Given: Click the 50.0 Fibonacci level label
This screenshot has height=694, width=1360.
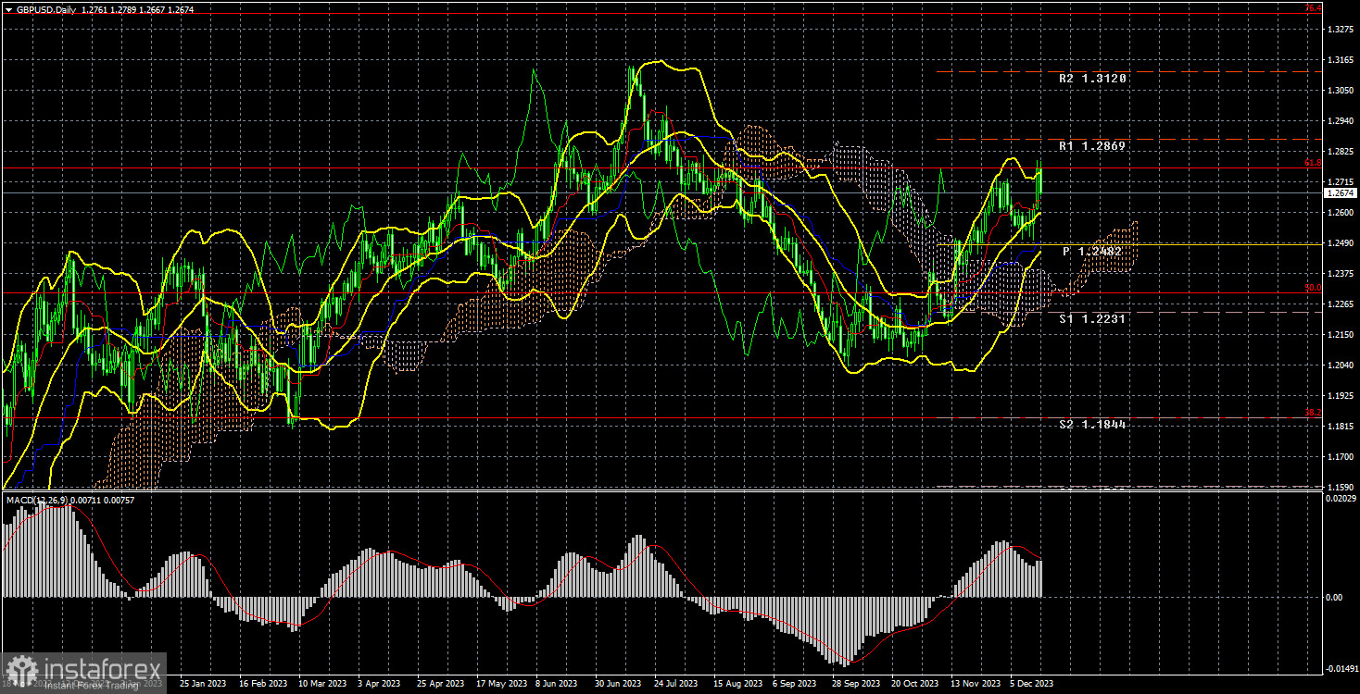Looking at the screenshot, I should pyautogui.click(x=1312, y=288).
